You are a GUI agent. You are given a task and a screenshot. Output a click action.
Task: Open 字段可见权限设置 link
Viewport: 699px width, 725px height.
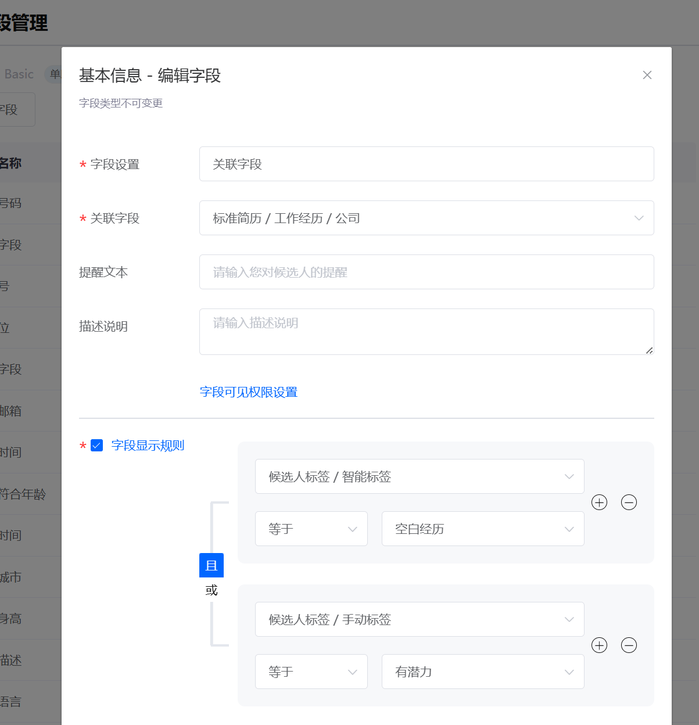pos(249,392)
